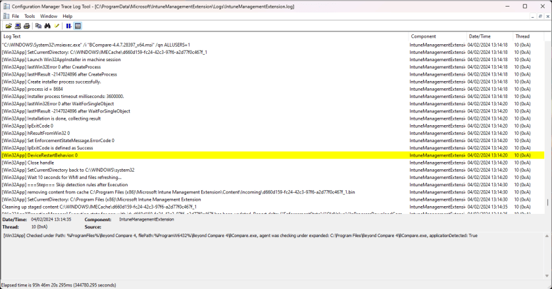Select 'SetCurrentDirectory back to C:\WINDOWS\system32' row

(x=273, y=171)
